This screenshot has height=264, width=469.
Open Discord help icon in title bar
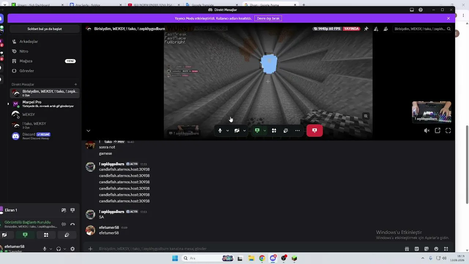click(x=421, y=10)
